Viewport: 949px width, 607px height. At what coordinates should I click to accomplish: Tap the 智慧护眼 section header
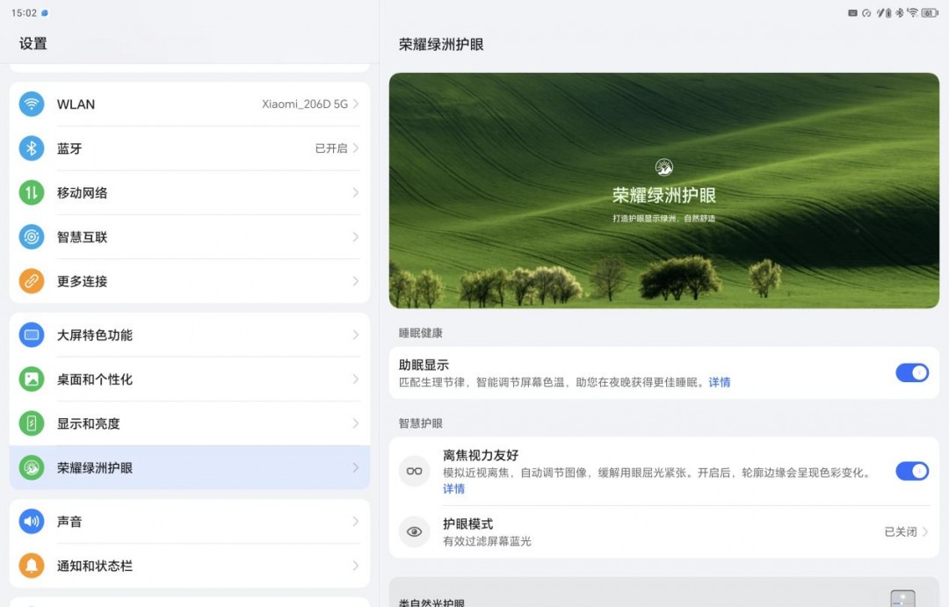421,423
